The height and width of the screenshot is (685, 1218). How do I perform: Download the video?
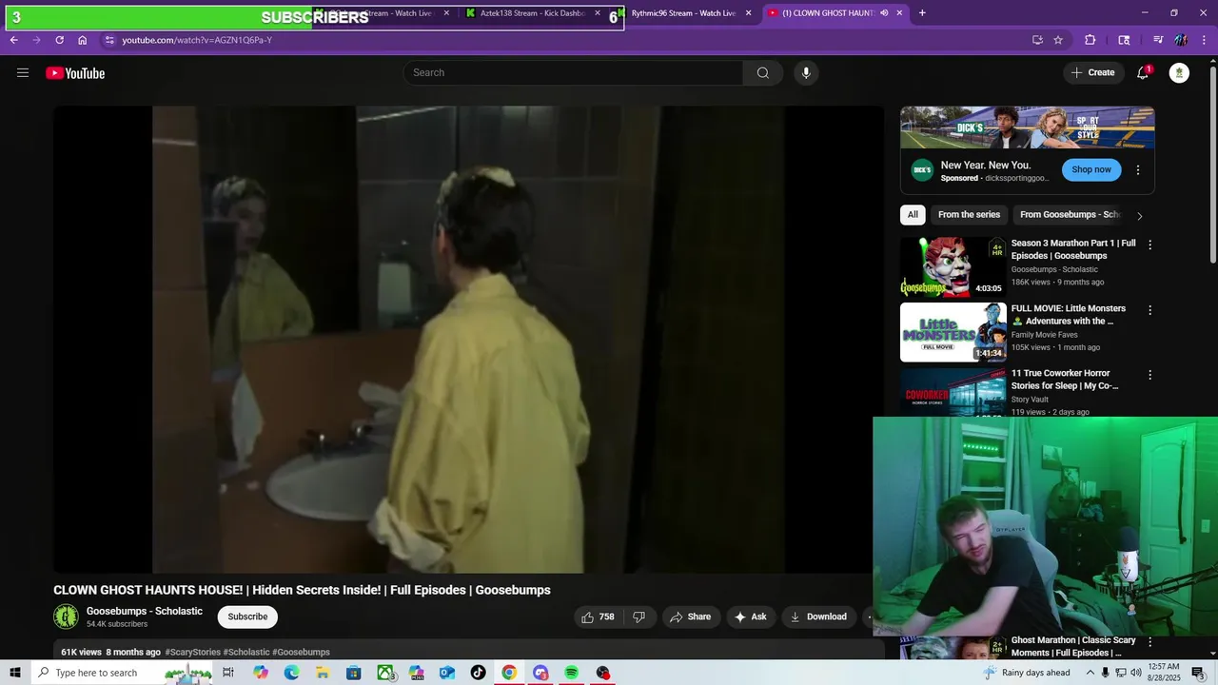(818, 616)
